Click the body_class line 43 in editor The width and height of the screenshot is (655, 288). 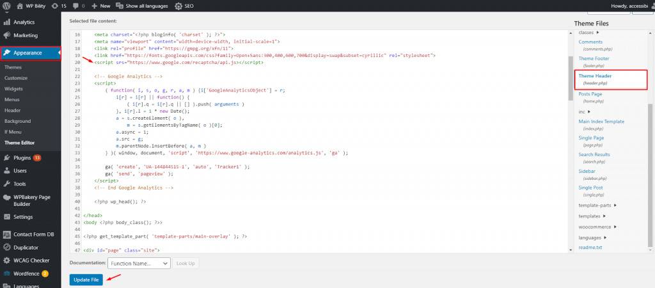click(123, 223)
